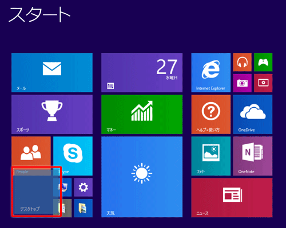The width and height of the screenshot is (286, 228).
Task: Open the スポーツ trophy tile
Action: pyautogui.click(x=52, y=115)
